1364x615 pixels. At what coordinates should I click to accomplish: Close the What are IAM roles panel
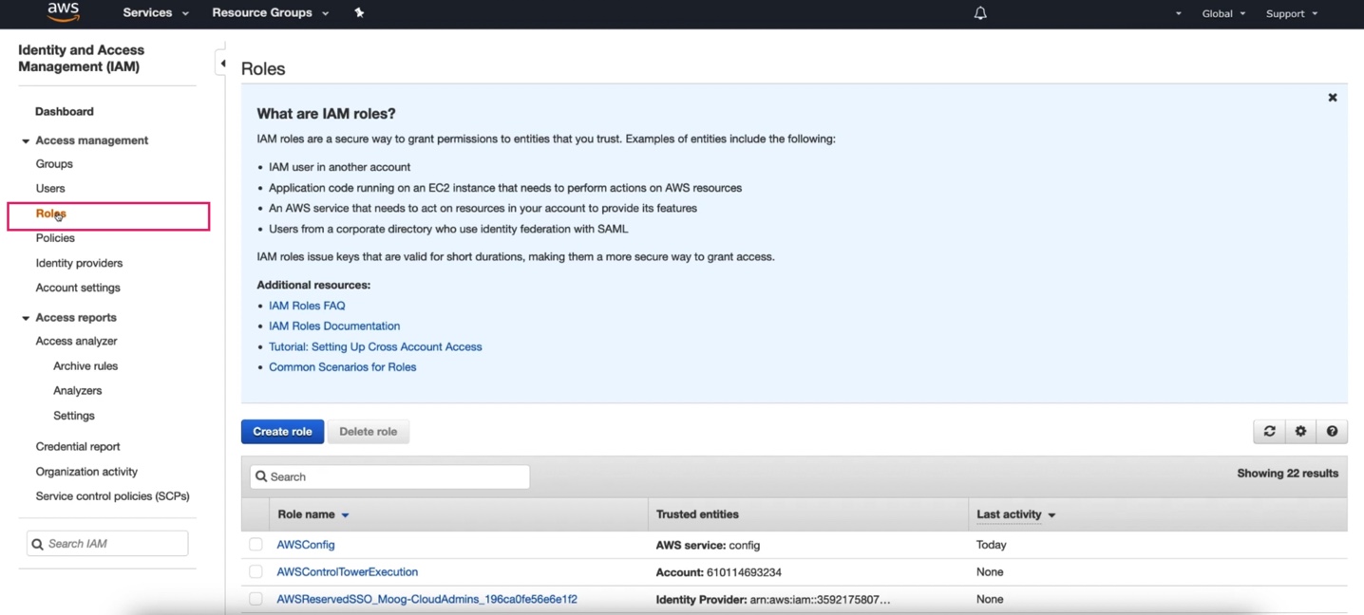tap(1333, 98)
